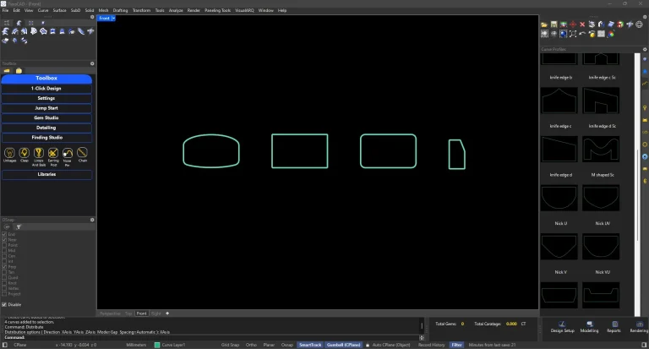
Task: Open the Clasp tool in Finding Studio
Action: tap(25, 155)
